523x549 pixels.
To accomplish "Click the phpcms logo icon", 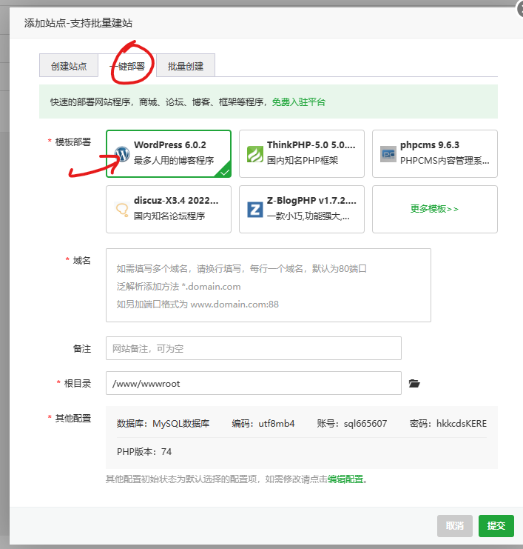I will click(388, 154).
